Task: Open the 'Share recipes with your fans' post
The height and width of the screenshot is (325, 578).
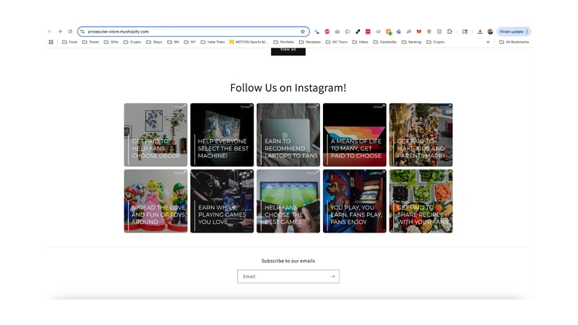Action: [421, 201]
